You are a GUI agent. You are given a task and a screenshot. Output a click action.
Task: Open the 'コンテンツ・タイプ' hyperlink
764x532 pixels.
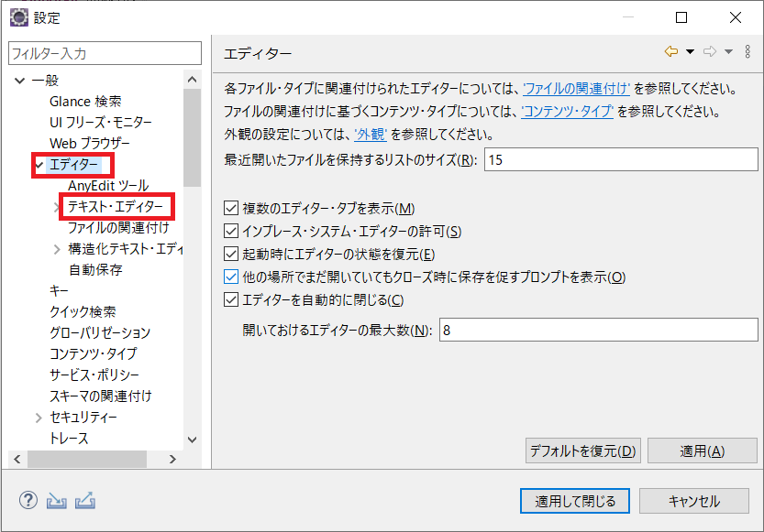pos(568,112)
